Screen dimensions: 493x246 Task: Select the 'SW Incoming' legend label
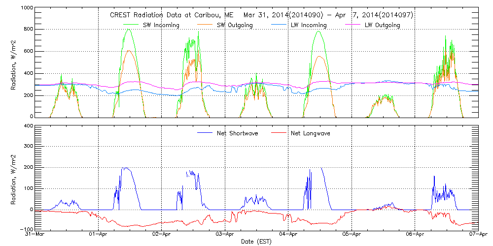coord(161,26)
